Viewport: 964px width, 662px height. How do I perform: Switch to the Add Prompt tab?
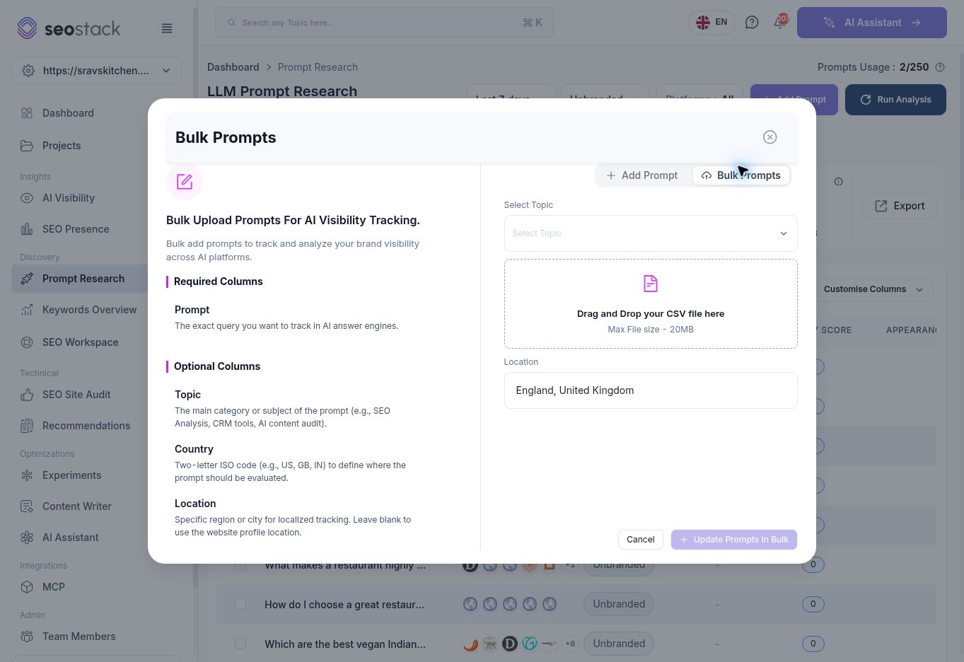(642, 175)
